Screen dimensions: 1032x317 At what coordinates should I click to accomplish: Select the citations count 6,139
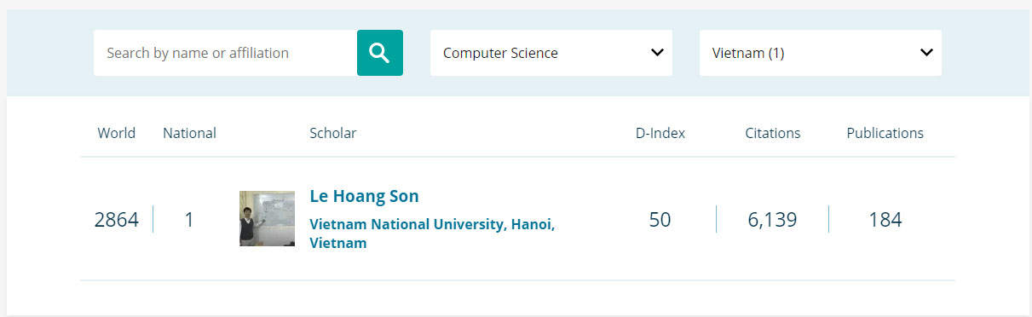(x=773, y=220)
